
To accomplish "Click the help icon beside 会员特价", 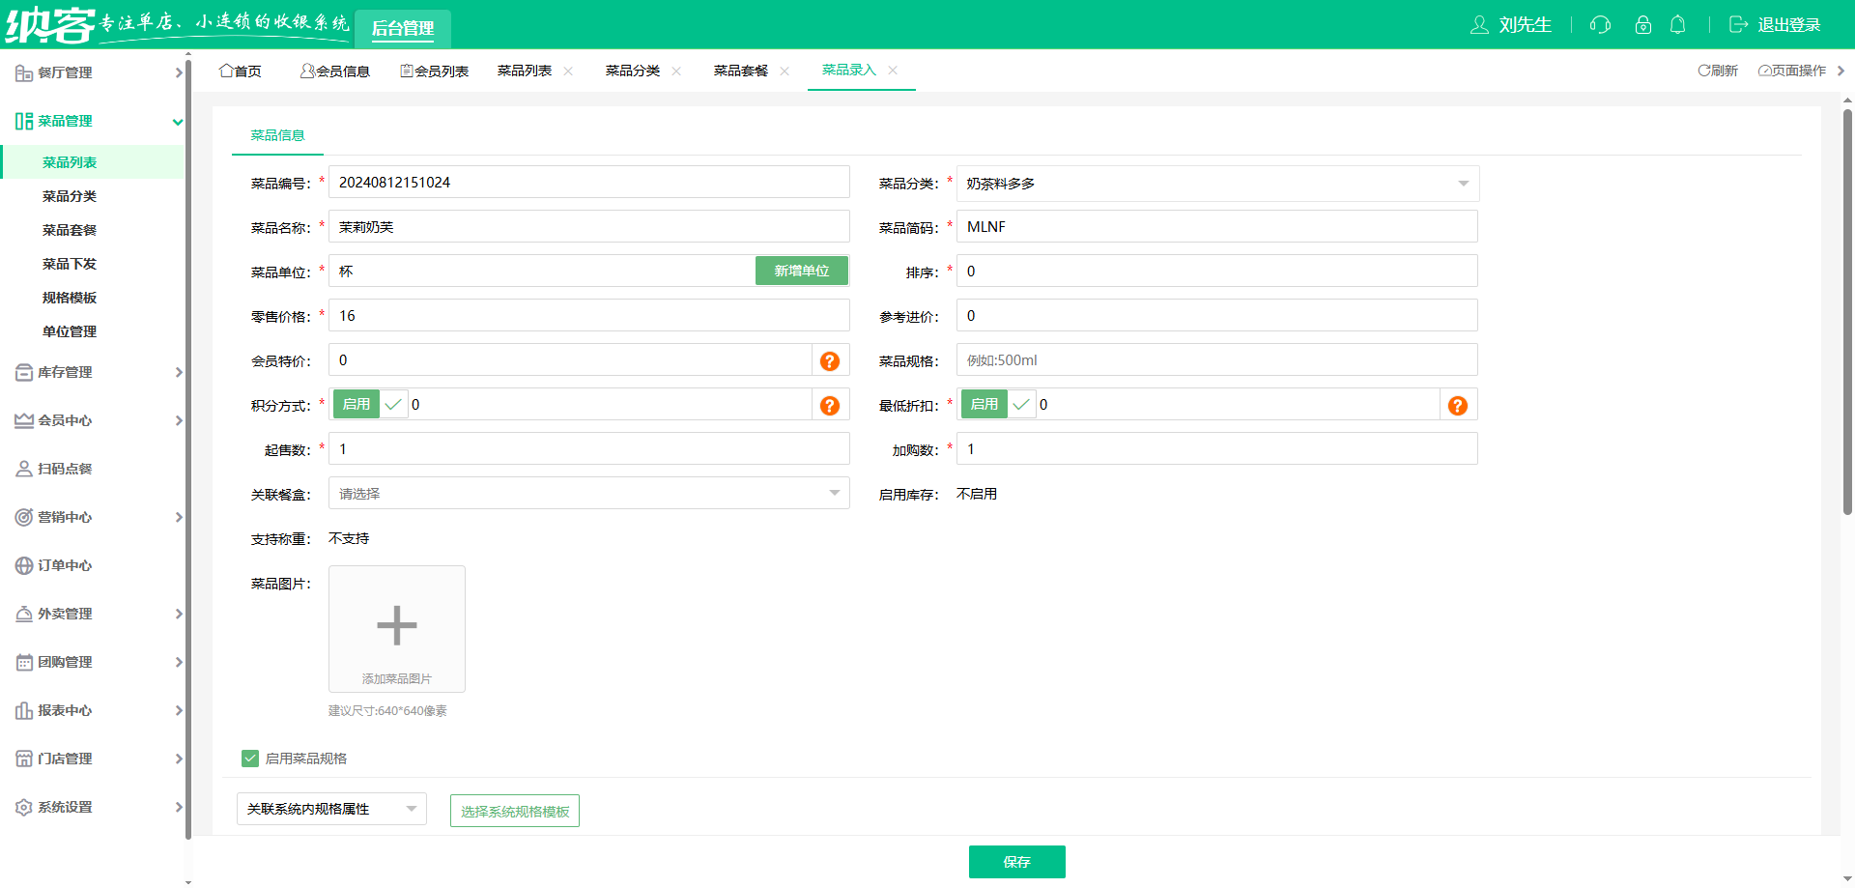I will pyautogui.click(x=829, y=361).
